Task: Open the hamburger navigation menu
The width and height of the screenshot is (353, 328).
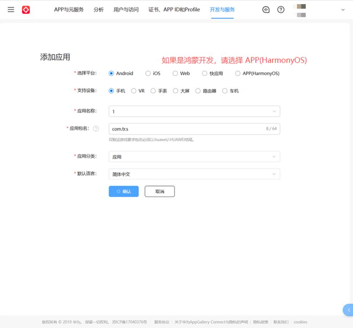Action: click(x=11, y=10)
